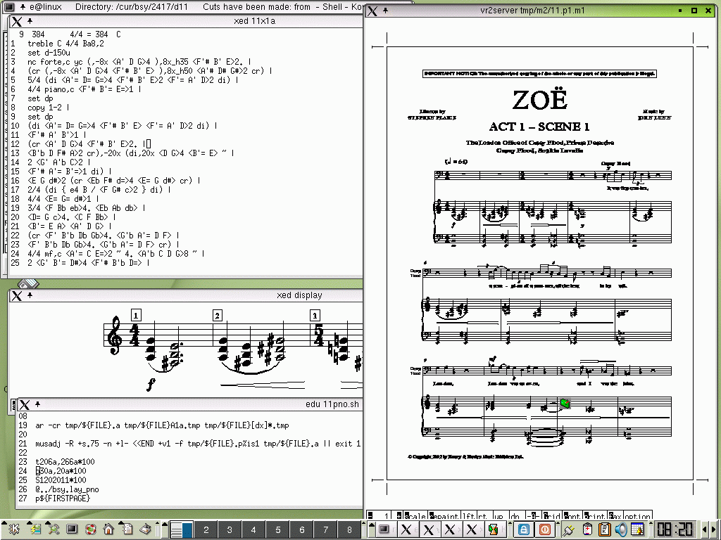Screen dimensions: 721x540
Task: Click the speaker volume tray icon
Action: pyautogui.click(x=621, y=530)
